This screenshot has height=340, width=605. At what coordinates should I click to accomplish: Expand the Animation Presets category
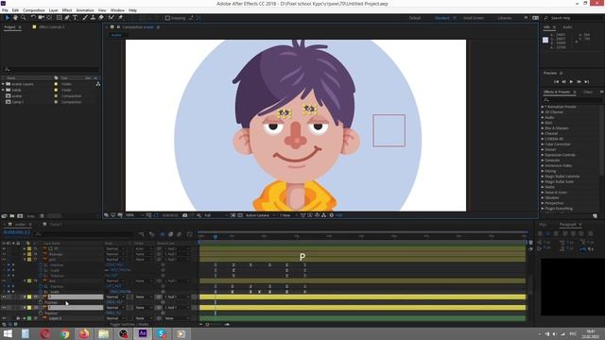pos(543,107)
